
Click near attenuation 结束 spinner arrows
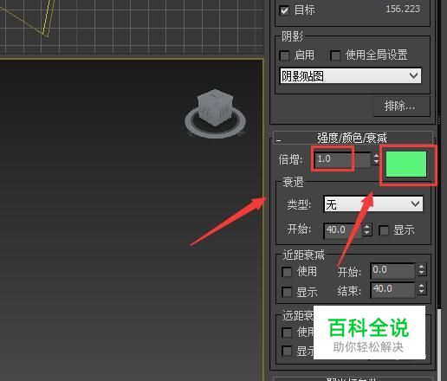422,289
